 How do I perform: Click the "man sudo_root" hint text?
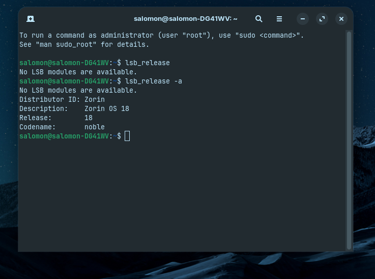[66, 44]
